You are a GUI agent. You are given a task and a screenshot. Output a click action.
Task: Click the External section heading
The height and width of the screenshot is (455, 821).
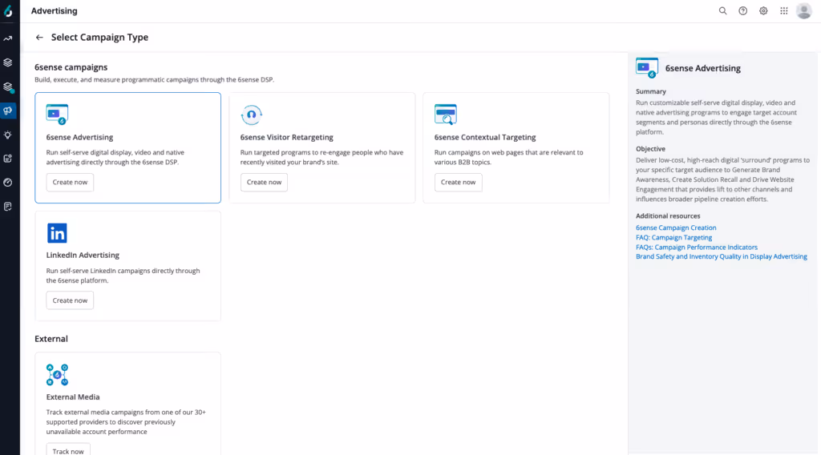[x=51, y=339]
